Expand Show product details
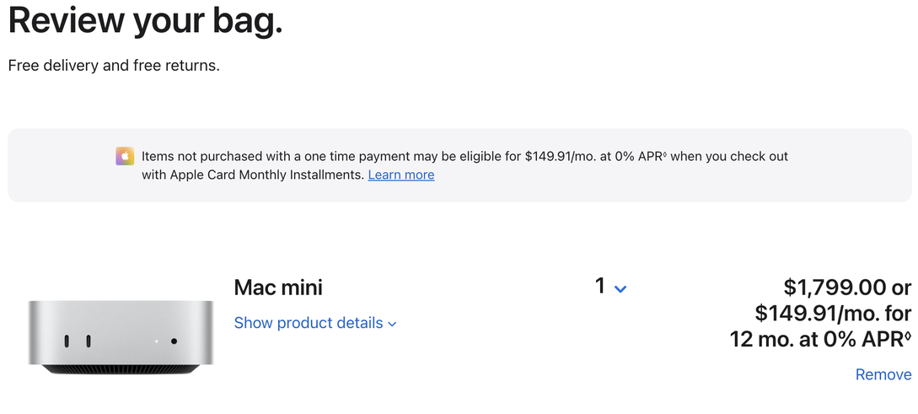 tap(308, 323)
